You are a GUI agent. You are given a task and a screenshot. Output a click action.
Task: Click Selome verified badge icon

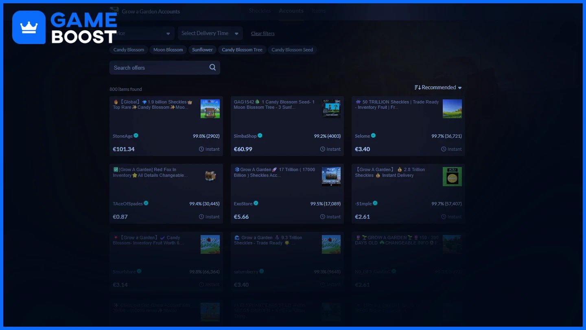tap(373, 136)
